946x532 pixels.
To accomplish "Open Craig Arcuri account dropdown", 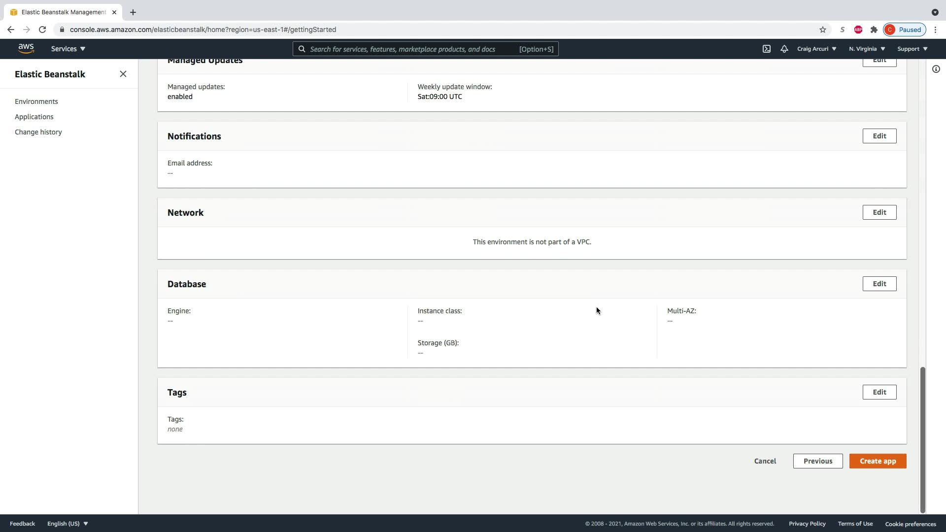I will (816, 49).
